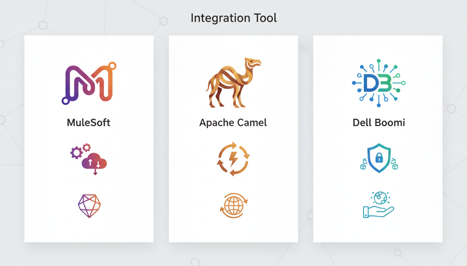The width and height of the screenshot is (467, 266).
Task: Select the orange globe refresh icon
Action: pos(233,206)
